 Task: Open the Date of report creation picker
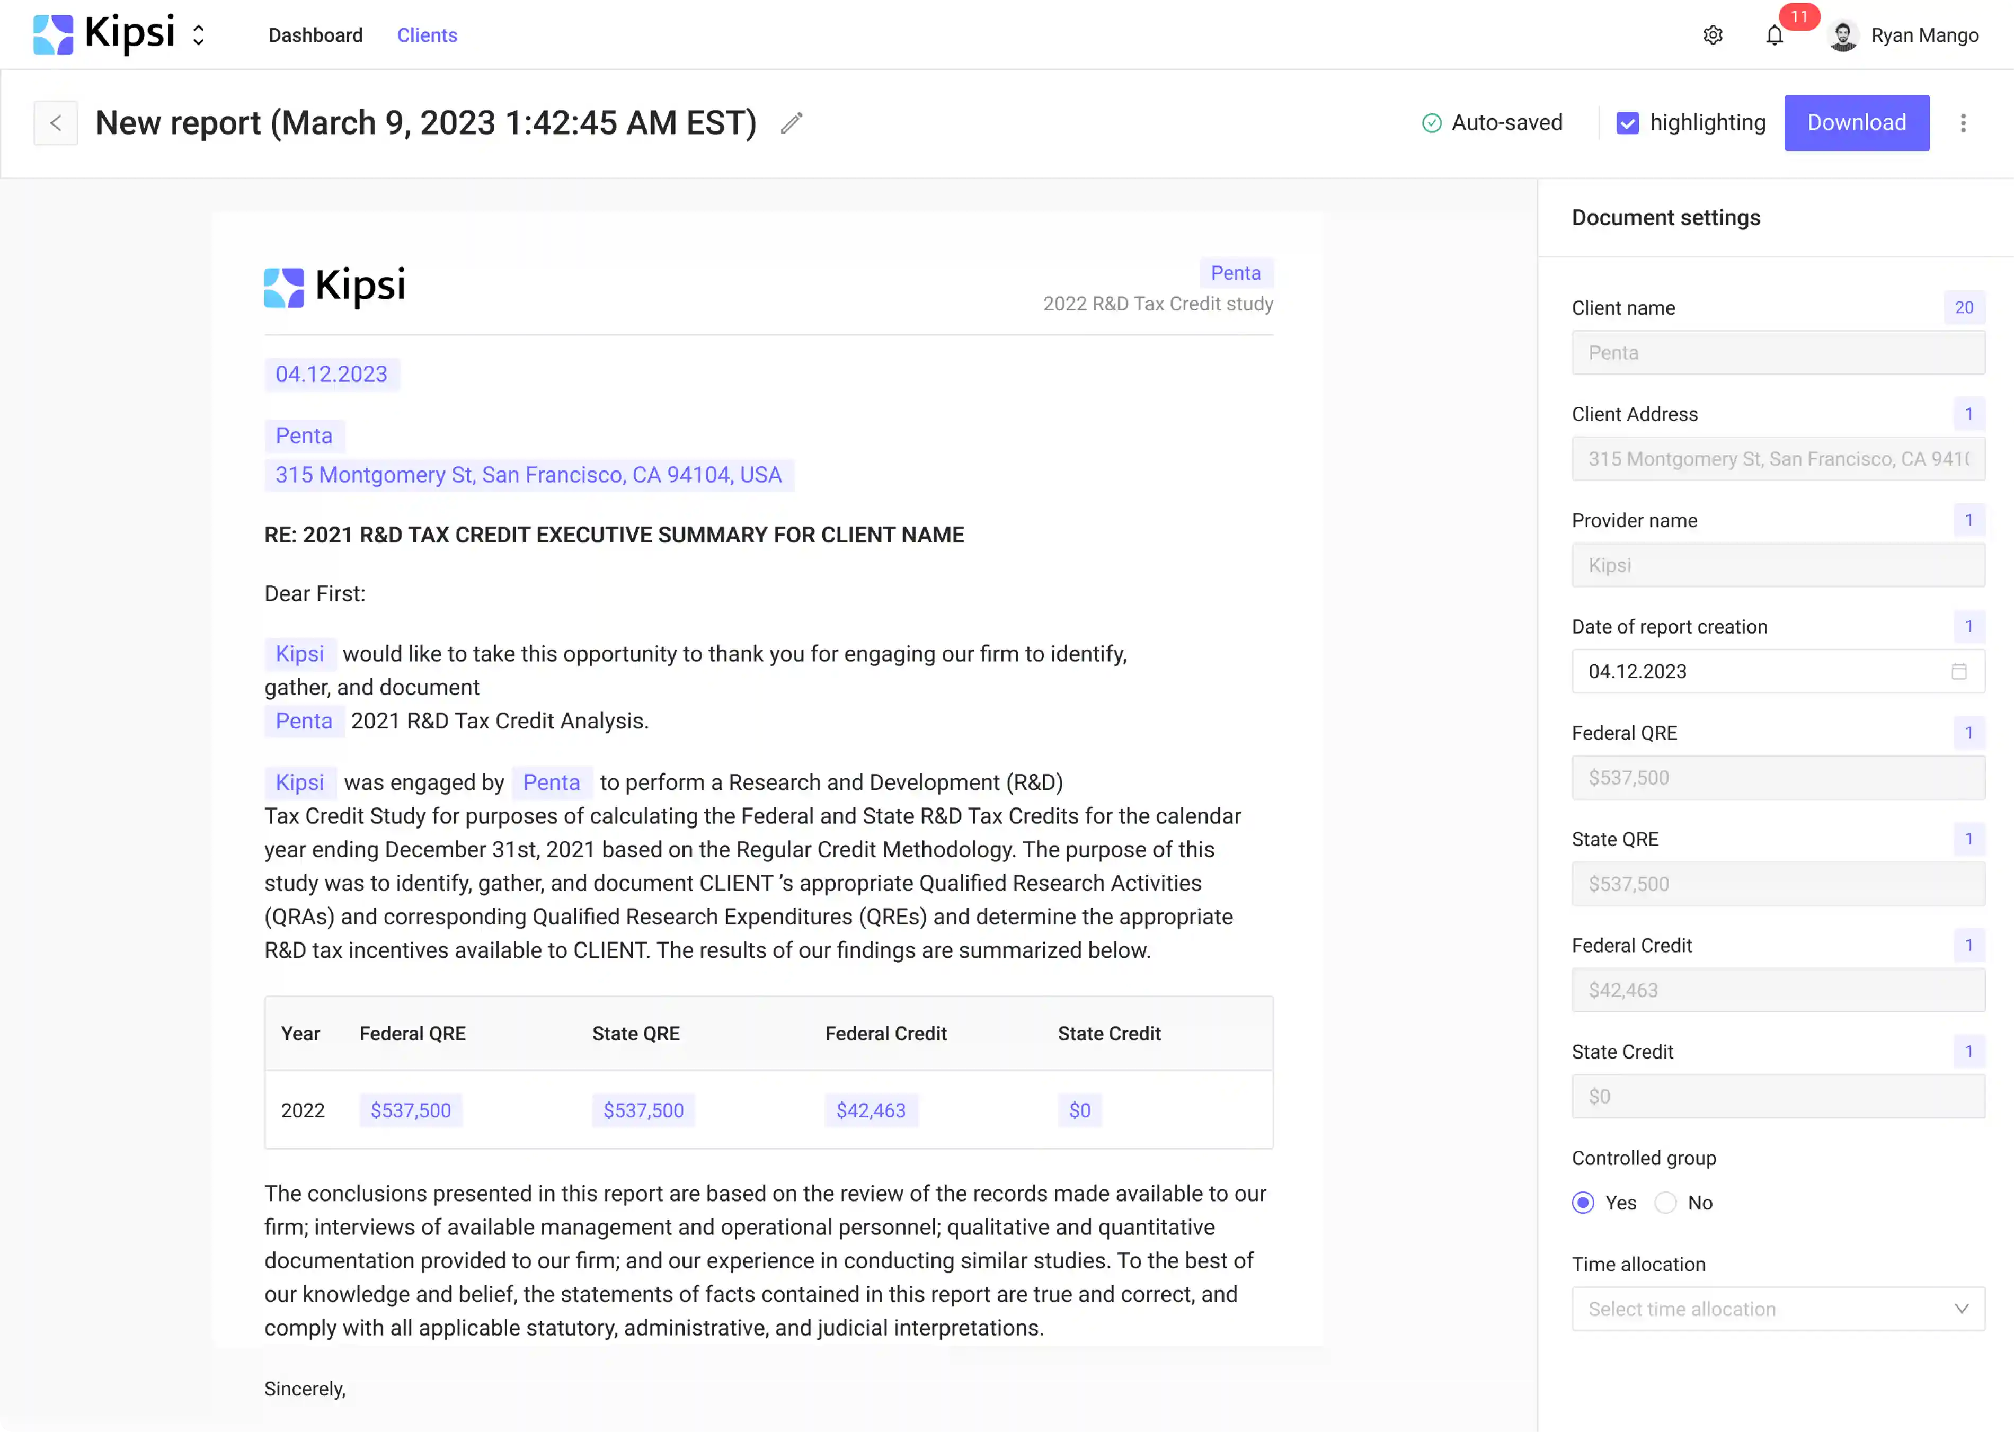1777,671
